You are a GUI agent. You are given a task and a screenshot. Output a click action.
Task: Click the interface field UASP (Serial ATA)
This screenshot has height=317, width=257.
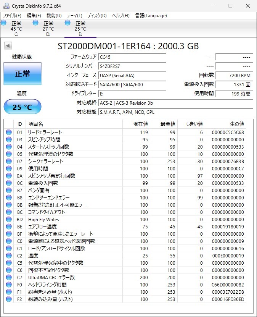(x=132, y=75)
